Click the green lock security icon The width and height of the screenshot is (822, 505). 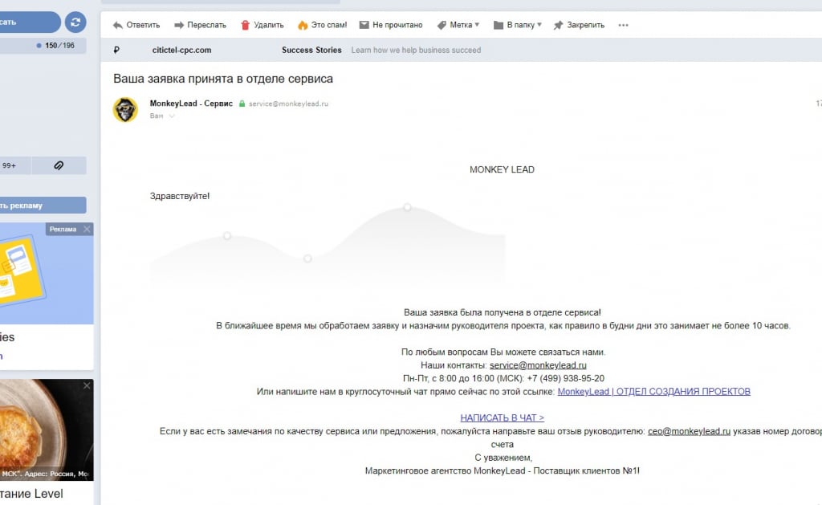[242, 104]
